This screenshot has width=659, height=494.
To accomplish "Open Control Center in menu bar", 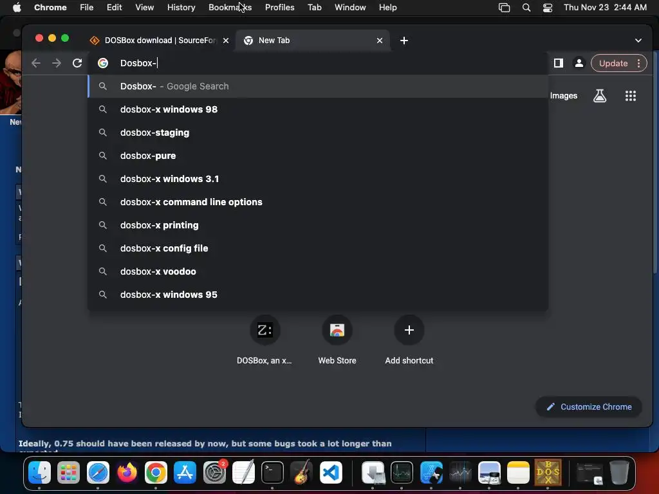I will pos(548,7).
